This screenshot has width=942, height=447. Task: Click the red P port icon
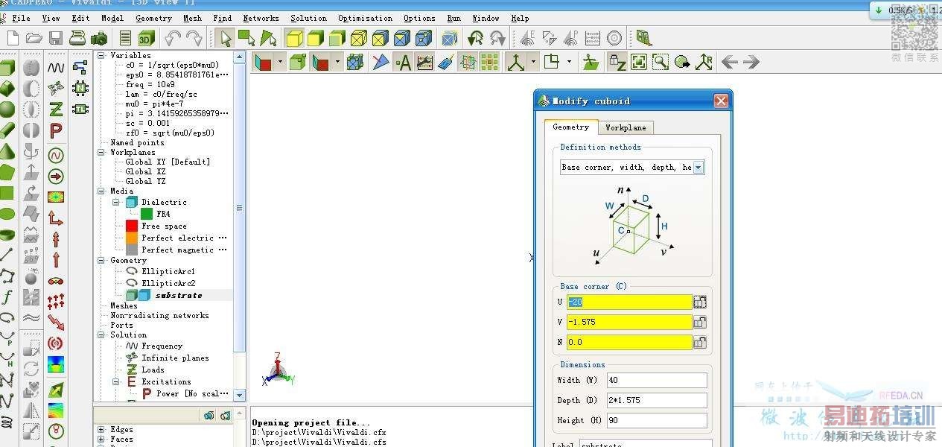click(x=56, y=130)
